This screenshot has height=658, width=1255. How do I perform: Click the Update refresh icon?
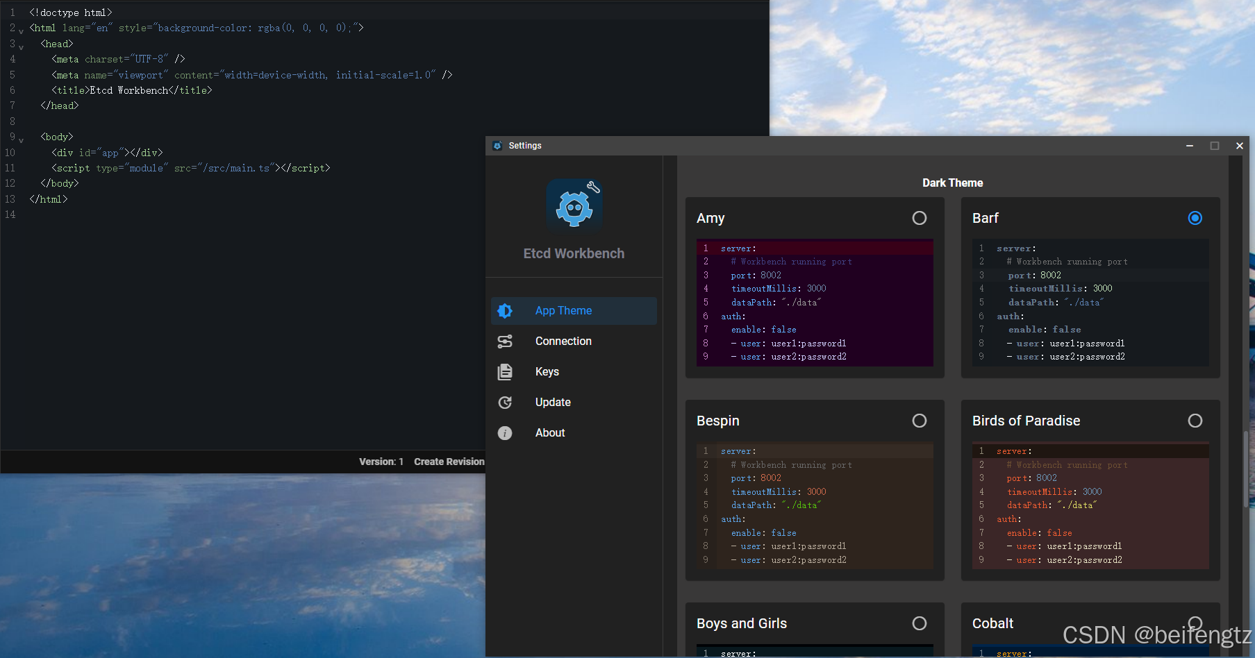coord(505,403)
